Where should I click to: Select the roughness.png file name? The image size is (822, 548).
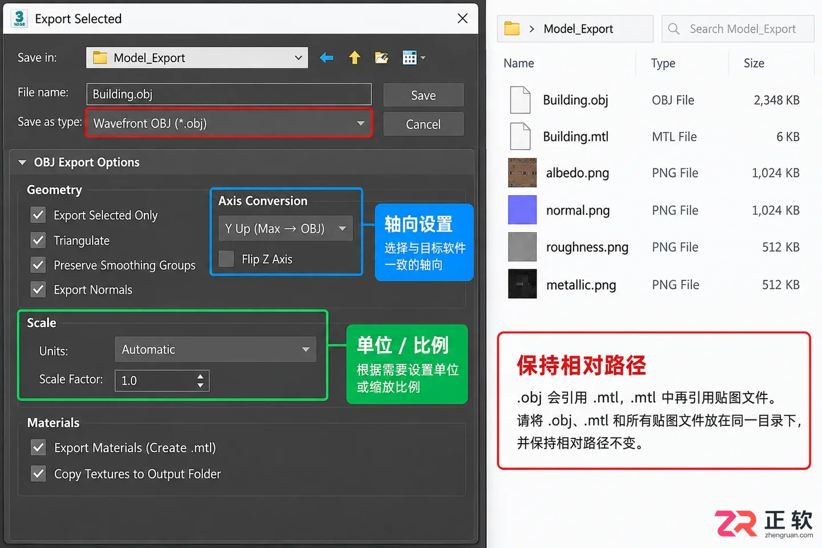(x=587, y=247)
